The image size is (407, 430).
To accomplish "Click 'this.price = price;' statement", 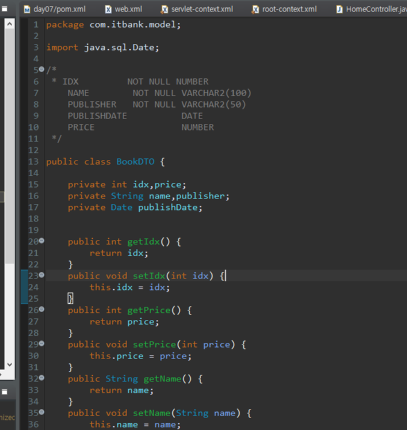I will coord(140,356).
